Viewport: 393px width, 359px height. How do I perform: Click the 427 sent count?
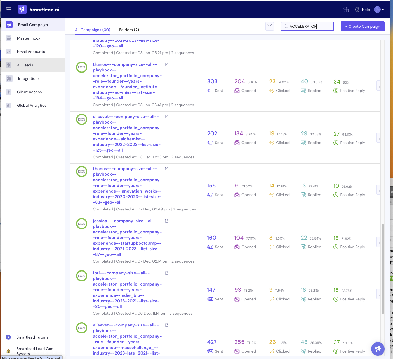point(212,342)
